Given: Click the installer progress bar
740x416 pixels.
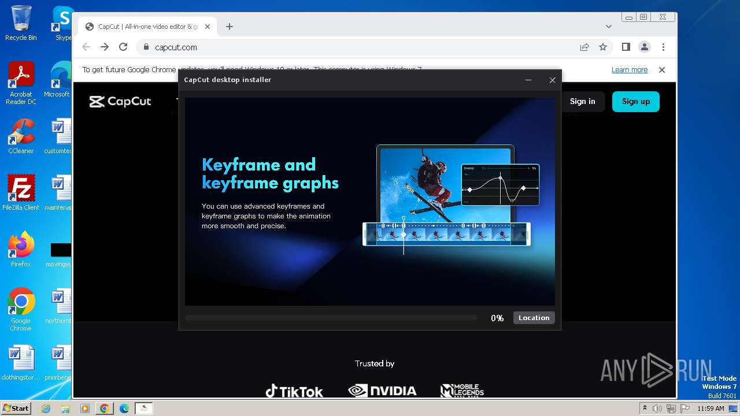Looking at the screenshot, I should pyautogui.click(x=331, y=318).
